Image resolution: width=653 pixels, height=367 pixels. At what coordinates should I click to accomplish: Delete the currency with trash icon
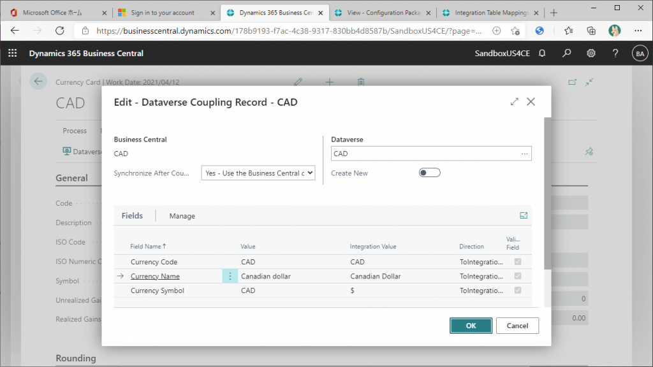361,82
